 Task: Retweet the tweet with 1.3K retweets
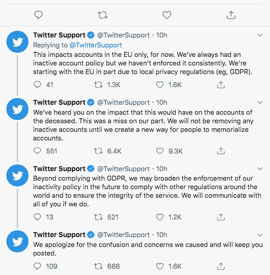tap(98, 85)
